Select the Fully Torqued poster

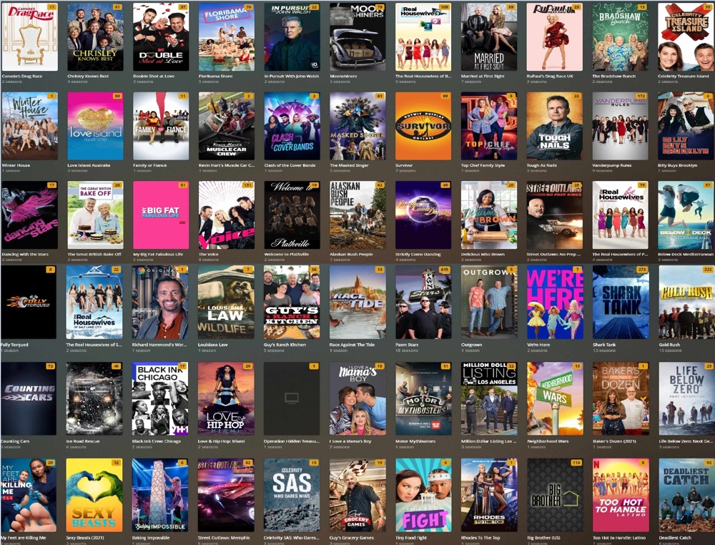[29, 302]
